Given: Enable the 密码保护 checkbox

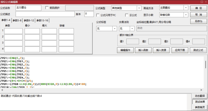Looking at the screenshot, I should click(47, 8).
